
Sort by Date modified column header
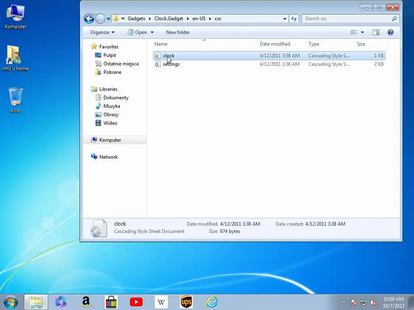coord(281,44)
